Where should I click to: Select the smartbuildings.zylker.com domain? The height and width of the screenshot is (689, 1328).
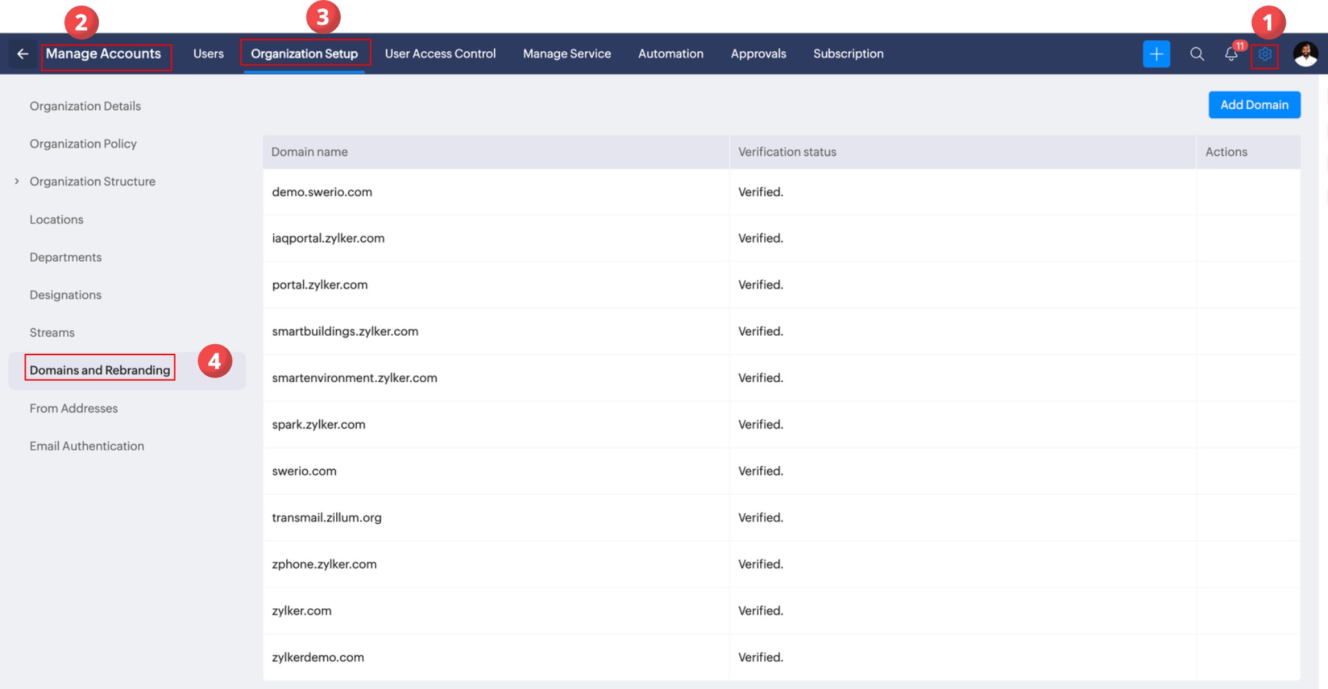(345, 332)
